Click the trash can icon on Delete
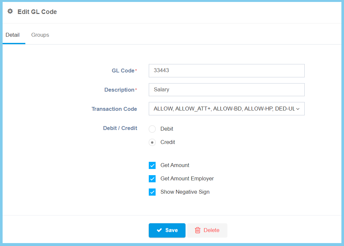The width and height of the screenshot is (344, 246). point(197,230)
